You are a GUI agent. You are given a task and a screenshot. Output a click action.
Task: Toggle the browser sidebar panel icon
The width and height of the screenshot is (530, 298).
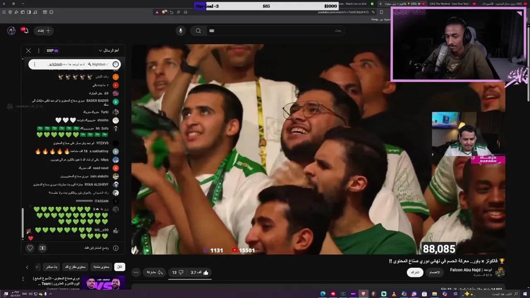pos(29,12)
